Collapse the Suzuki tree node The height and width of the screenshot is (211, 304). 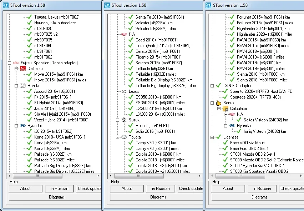point(117,120)
